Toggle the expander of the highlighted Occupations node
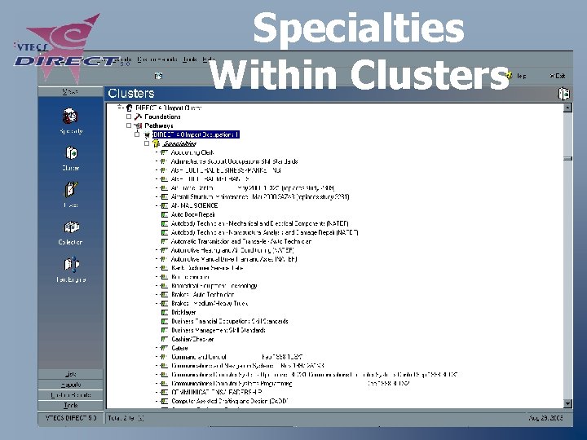 138,134
